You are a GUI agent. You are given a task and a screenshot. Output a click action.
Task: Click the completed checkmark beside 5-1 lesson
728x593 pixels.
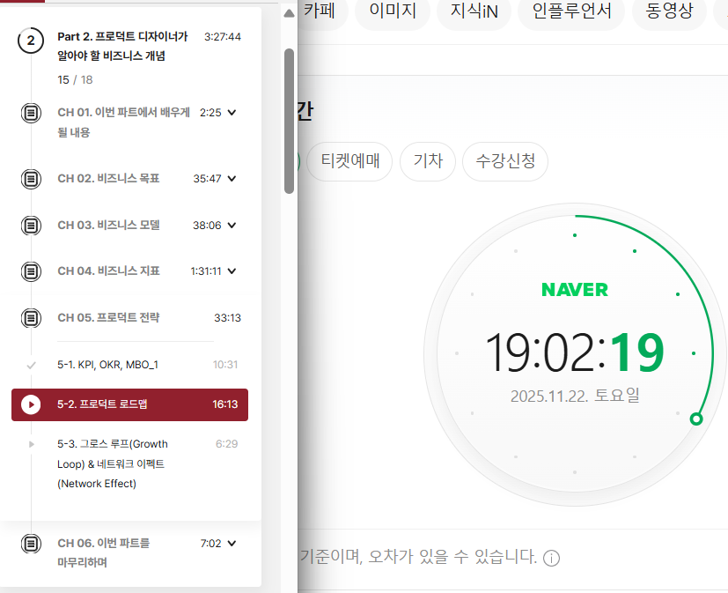[31, 366]
